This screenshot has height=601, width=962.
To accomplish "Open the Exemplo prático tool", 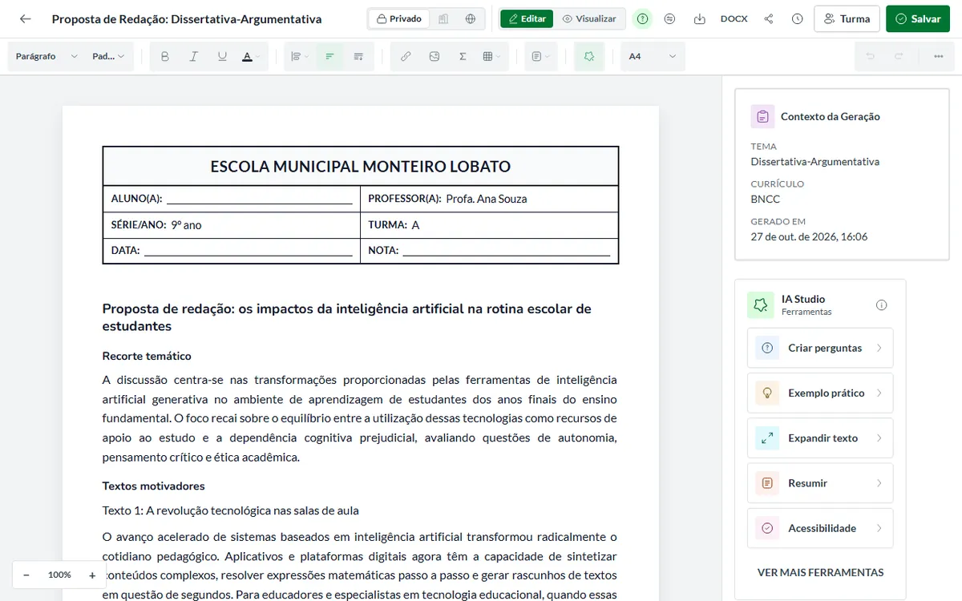I will 820,393.
